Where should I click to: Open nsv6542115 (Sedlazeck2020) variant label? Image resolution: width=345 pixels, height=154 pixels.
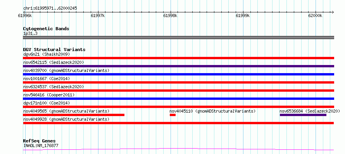point(53,62)
